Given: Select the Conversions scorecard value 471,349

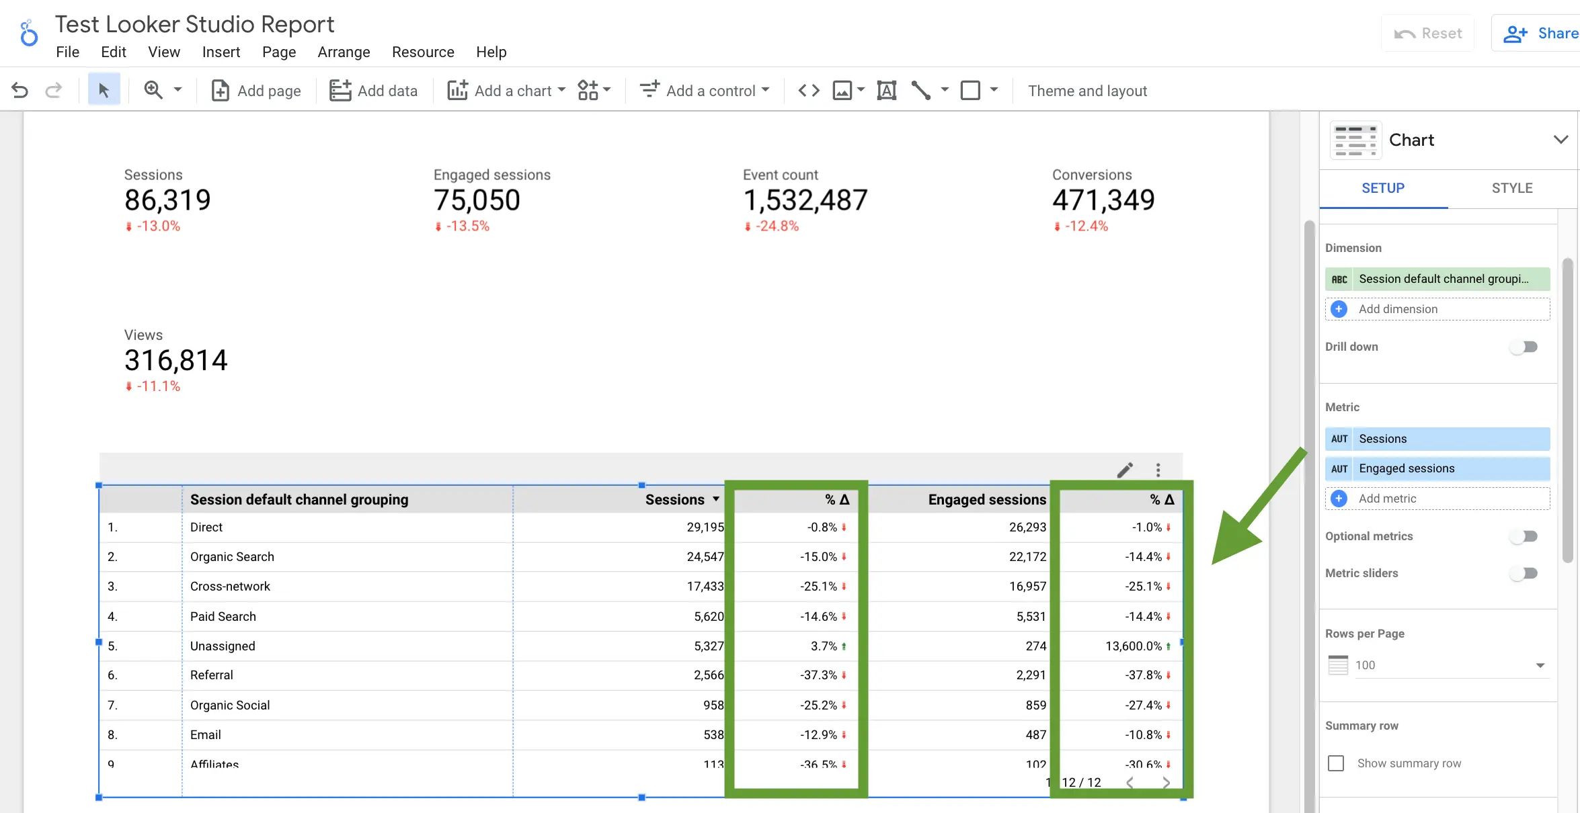Looking at the screenshot, I should click(x=1103, y=200).
